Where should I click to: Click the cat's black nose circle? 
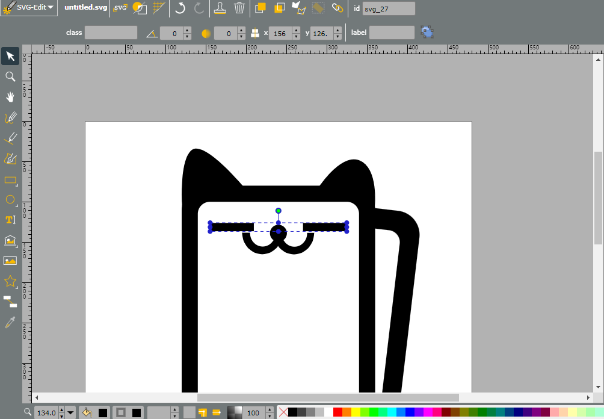point(279,232)
